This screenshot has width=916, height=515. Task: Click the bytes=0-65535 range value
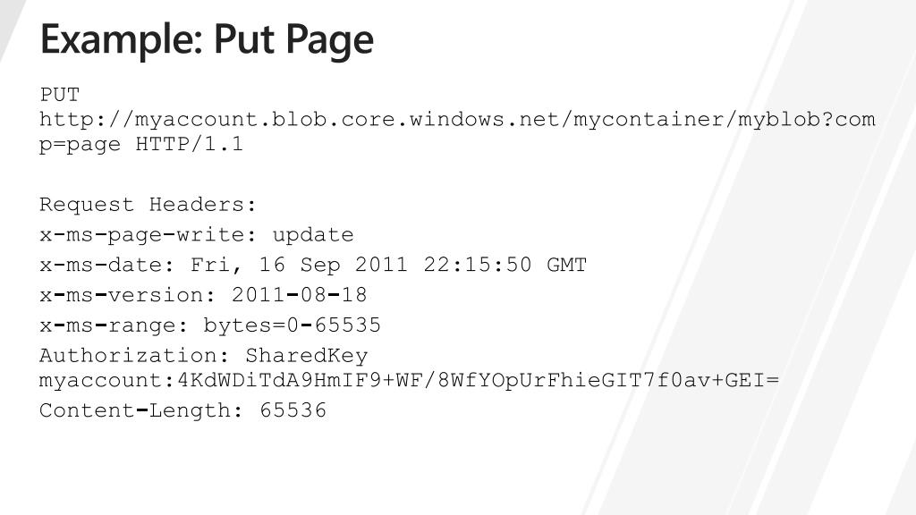[293, 325]
